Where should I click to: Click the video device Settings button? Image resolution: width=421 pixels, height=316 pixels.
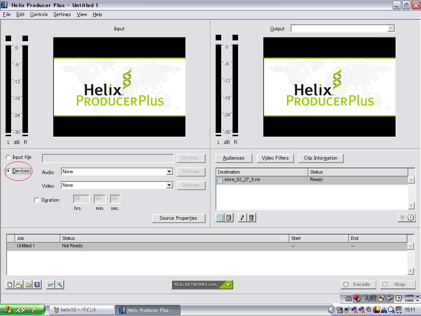pyautogui.click(x=191, y=186)
